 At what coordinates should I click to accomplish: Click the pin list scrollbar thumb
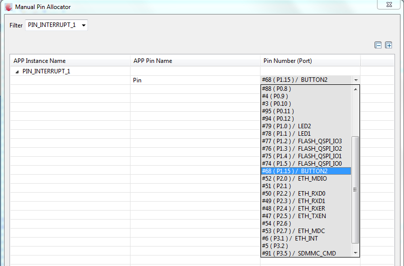point(355,190)
